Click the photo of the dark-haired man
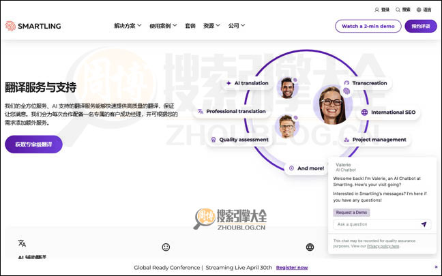This screenshot has height=276, width=442. [x=287, y=88]
